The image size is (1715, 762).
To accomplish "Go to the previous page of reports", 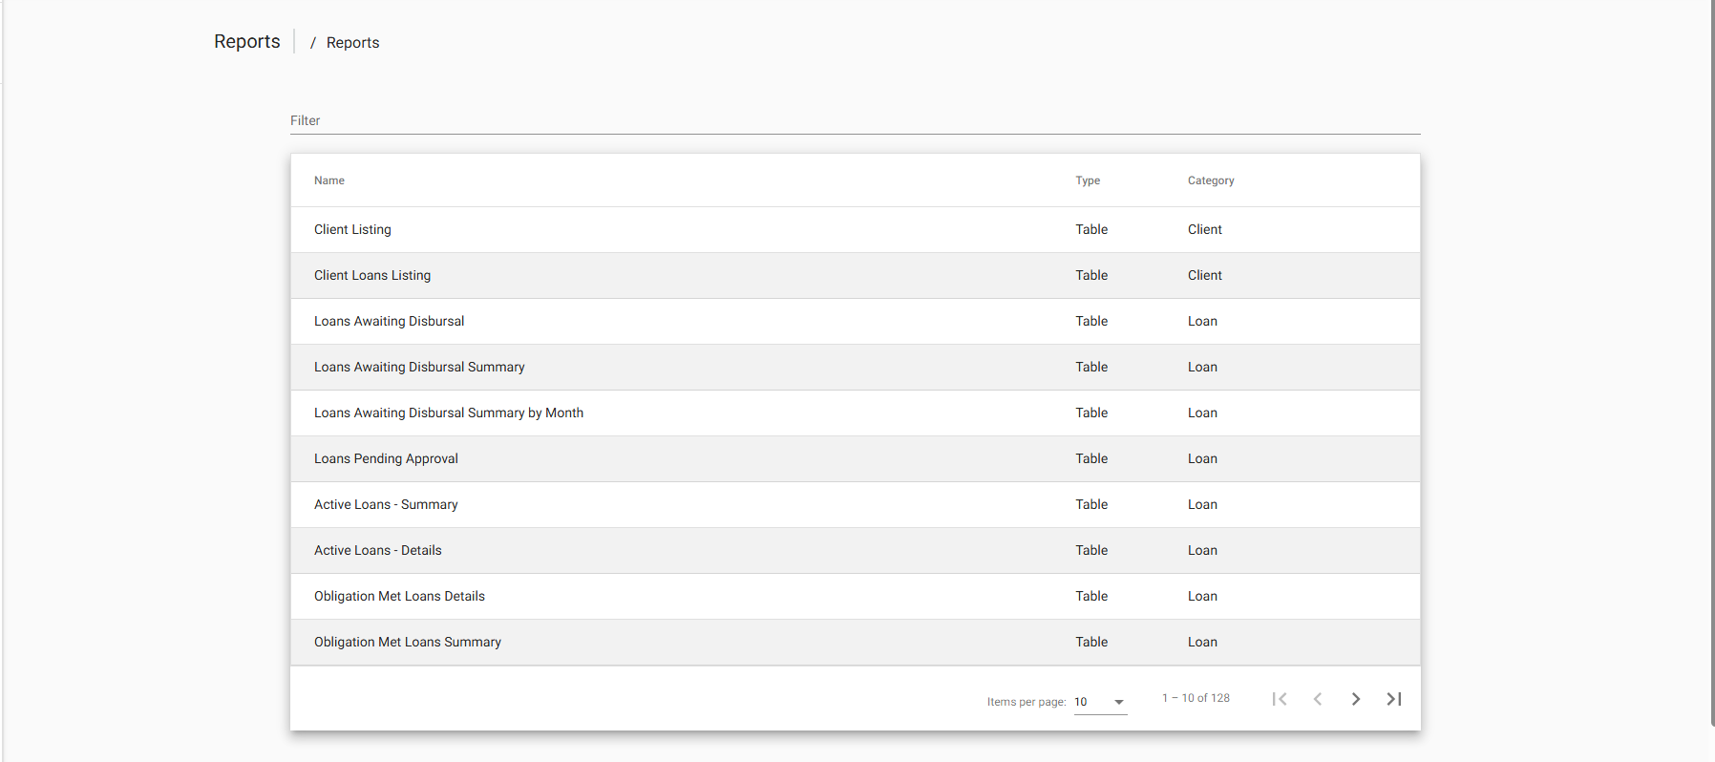I will (x=1318, y=699).
